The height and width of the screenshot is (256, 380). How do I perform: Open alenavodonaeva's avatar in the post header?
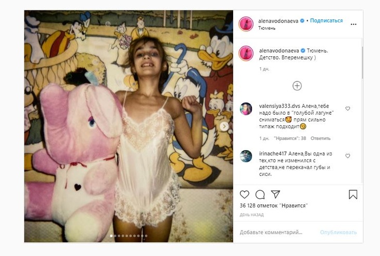click(x=246, y=24)
